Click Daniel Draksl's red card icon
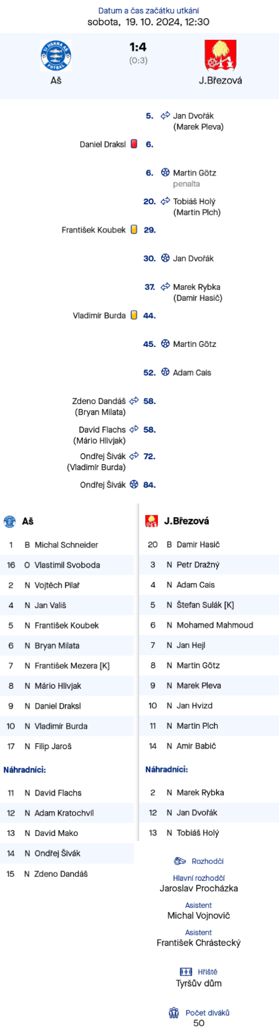This screenshot has height=1033, width=279. [134, 144]
